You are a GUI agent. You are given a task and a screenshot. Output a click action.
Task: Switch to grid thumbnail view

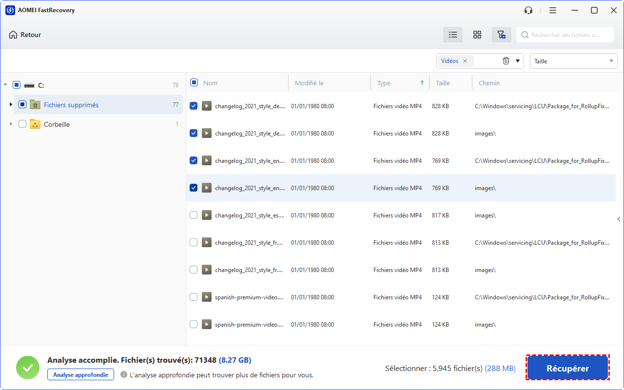(477, 35)
